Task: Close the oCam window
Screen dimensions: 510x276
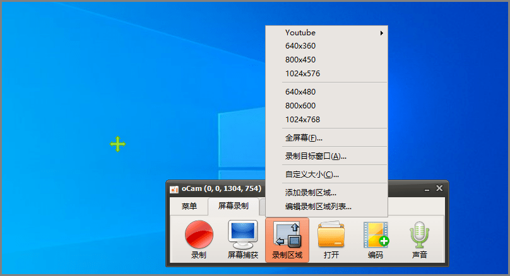Action: coord(439,188)
